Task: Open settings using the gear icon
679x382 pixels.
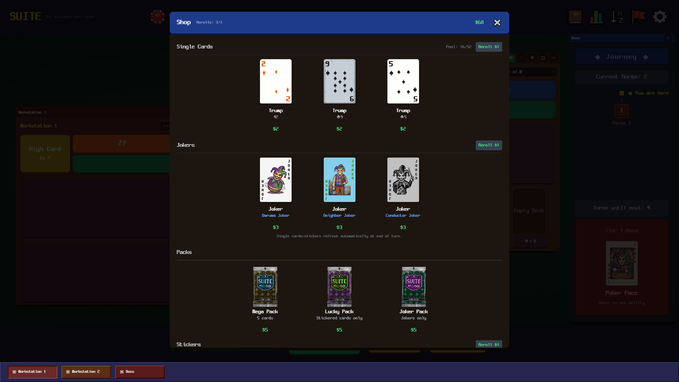Action: point(660,17)
